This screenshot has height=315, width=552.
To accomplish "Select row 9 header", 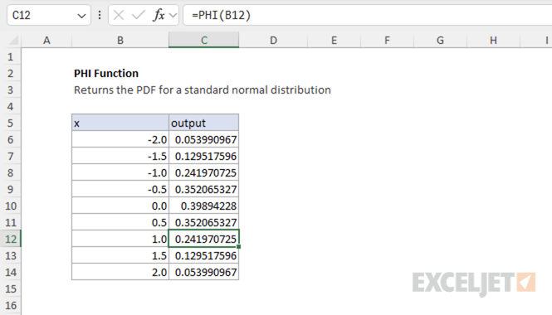I will click(x=11, y=189).
